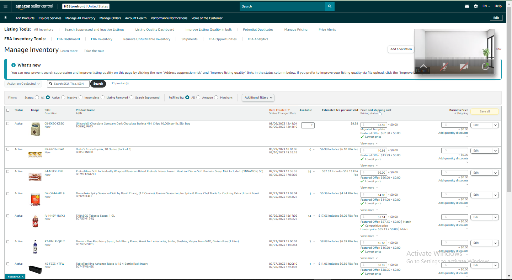Filter by Merchant fulfillment

point(216,97)
